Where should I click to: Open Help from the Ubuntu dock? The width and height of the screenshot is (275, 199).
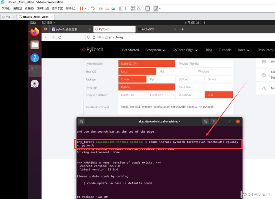click(x=35, y=58)
